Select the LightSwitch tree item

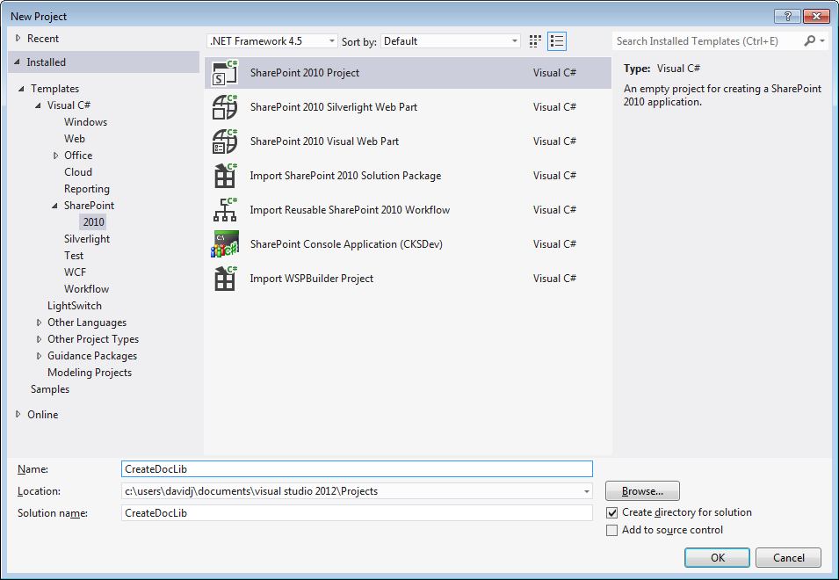pyautogui.click(x=75, y=306)
